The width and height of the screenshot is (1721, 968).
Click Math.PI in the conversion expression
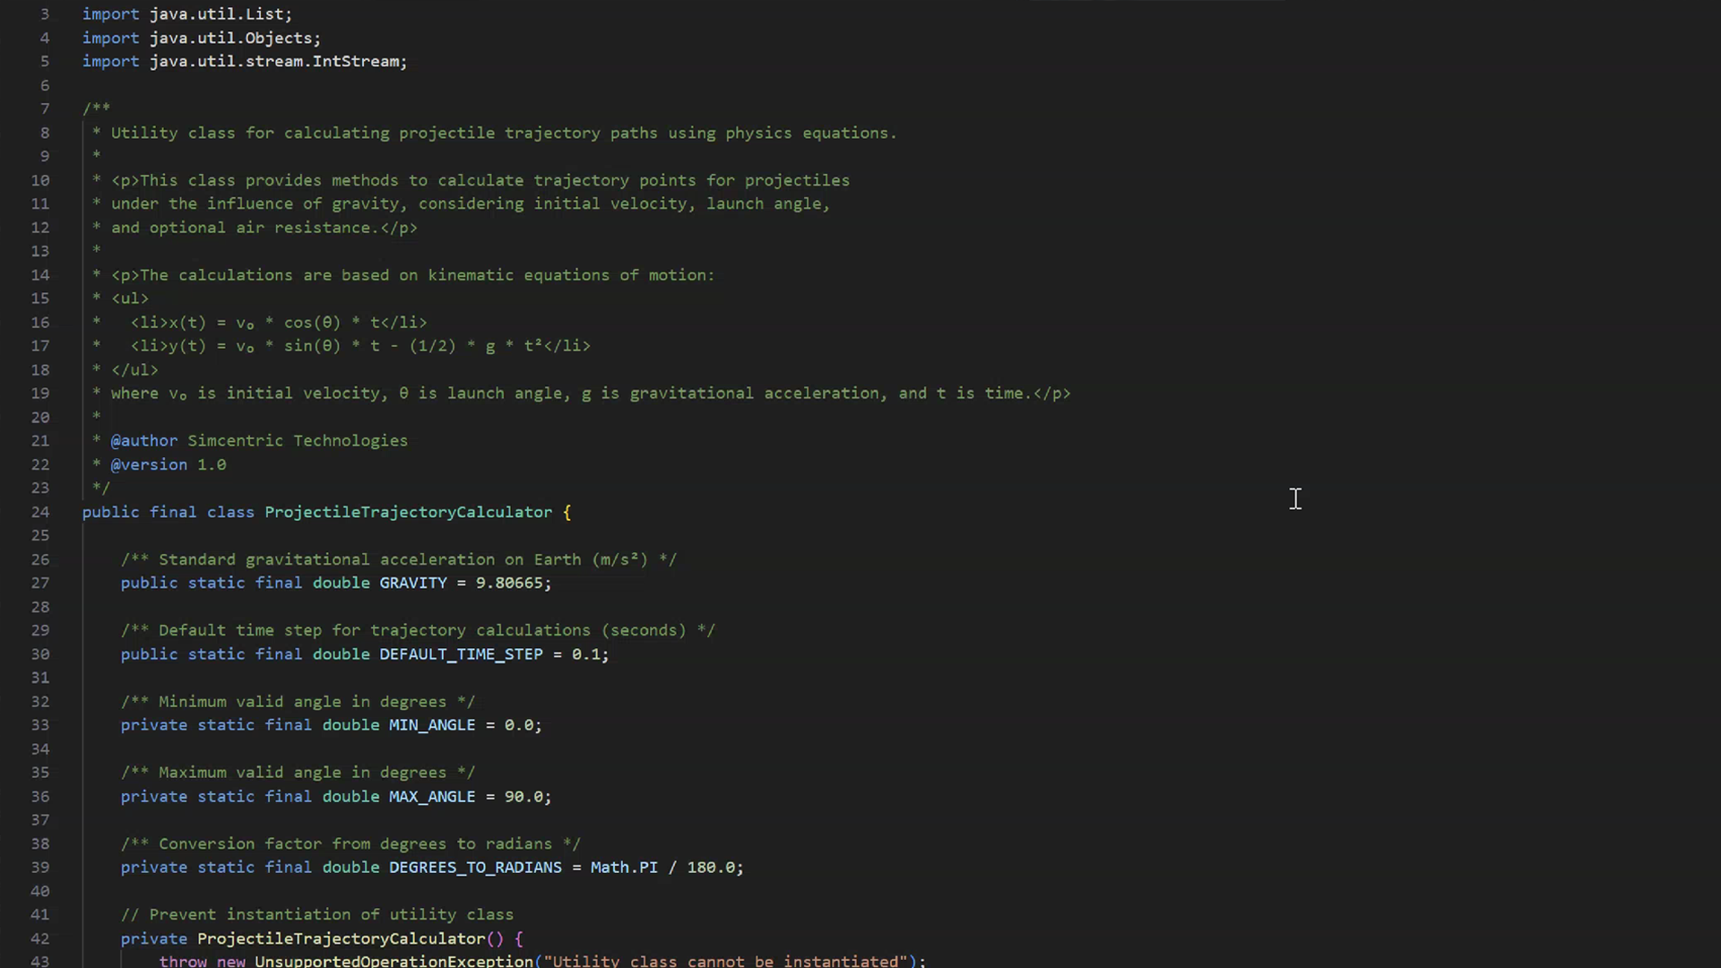(624, 868)
